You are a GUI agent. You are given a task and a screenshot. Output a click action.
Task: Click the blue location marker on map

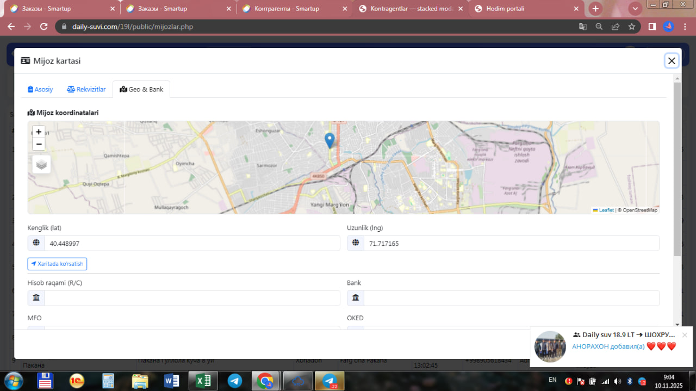click(329, 140)
